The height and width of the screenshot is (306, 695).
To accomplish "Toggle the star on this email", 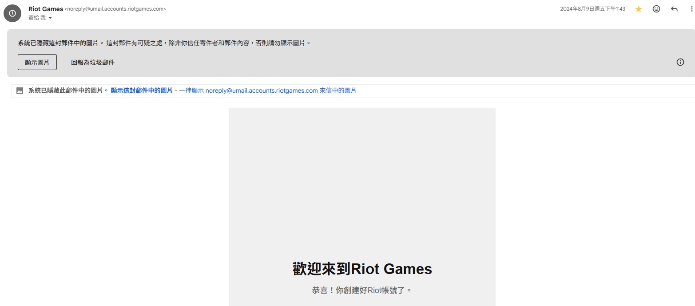I will pos(639,9).
